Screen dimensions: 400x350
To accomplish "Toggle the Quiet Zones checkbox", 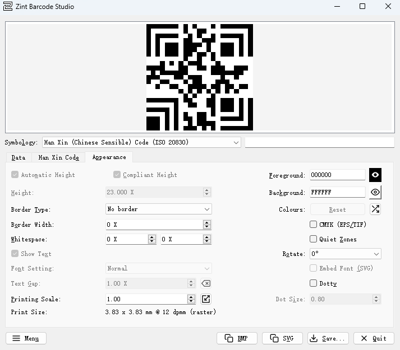I will click(314, 239).
